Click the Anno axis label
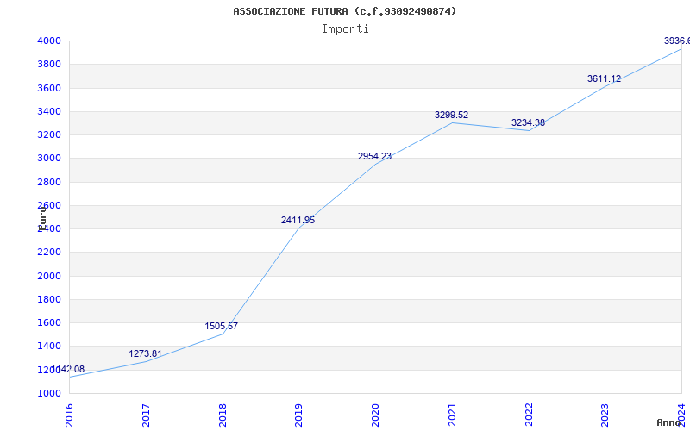This screenshot has width=690, height=431. tap(668, 423)
